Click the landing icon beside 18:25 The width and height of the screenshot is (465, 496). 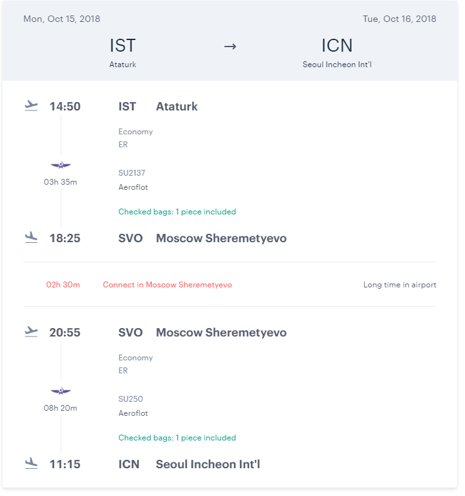point(31,238)
